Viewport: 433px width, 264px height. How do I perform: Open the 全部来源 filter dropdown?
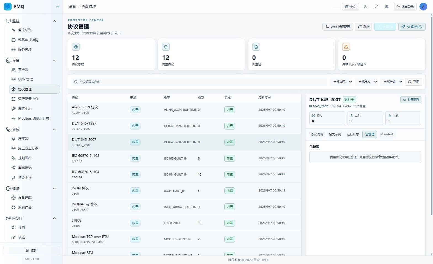click(x=342, y=82)
